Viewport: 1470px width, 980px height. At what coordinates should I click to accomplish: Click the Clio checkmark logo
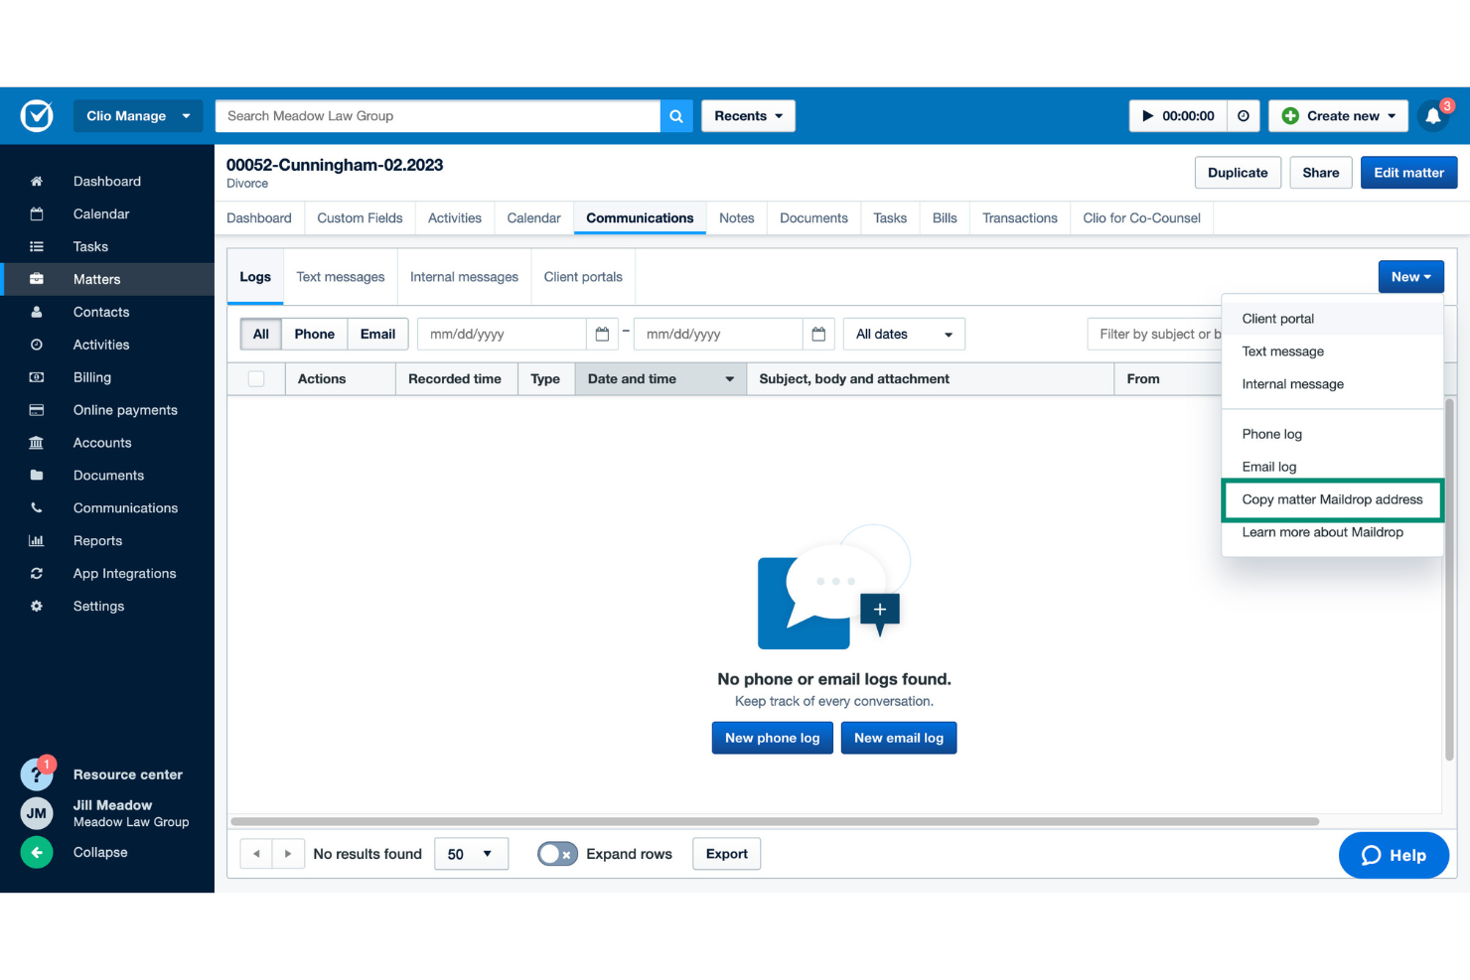point(37,116)
